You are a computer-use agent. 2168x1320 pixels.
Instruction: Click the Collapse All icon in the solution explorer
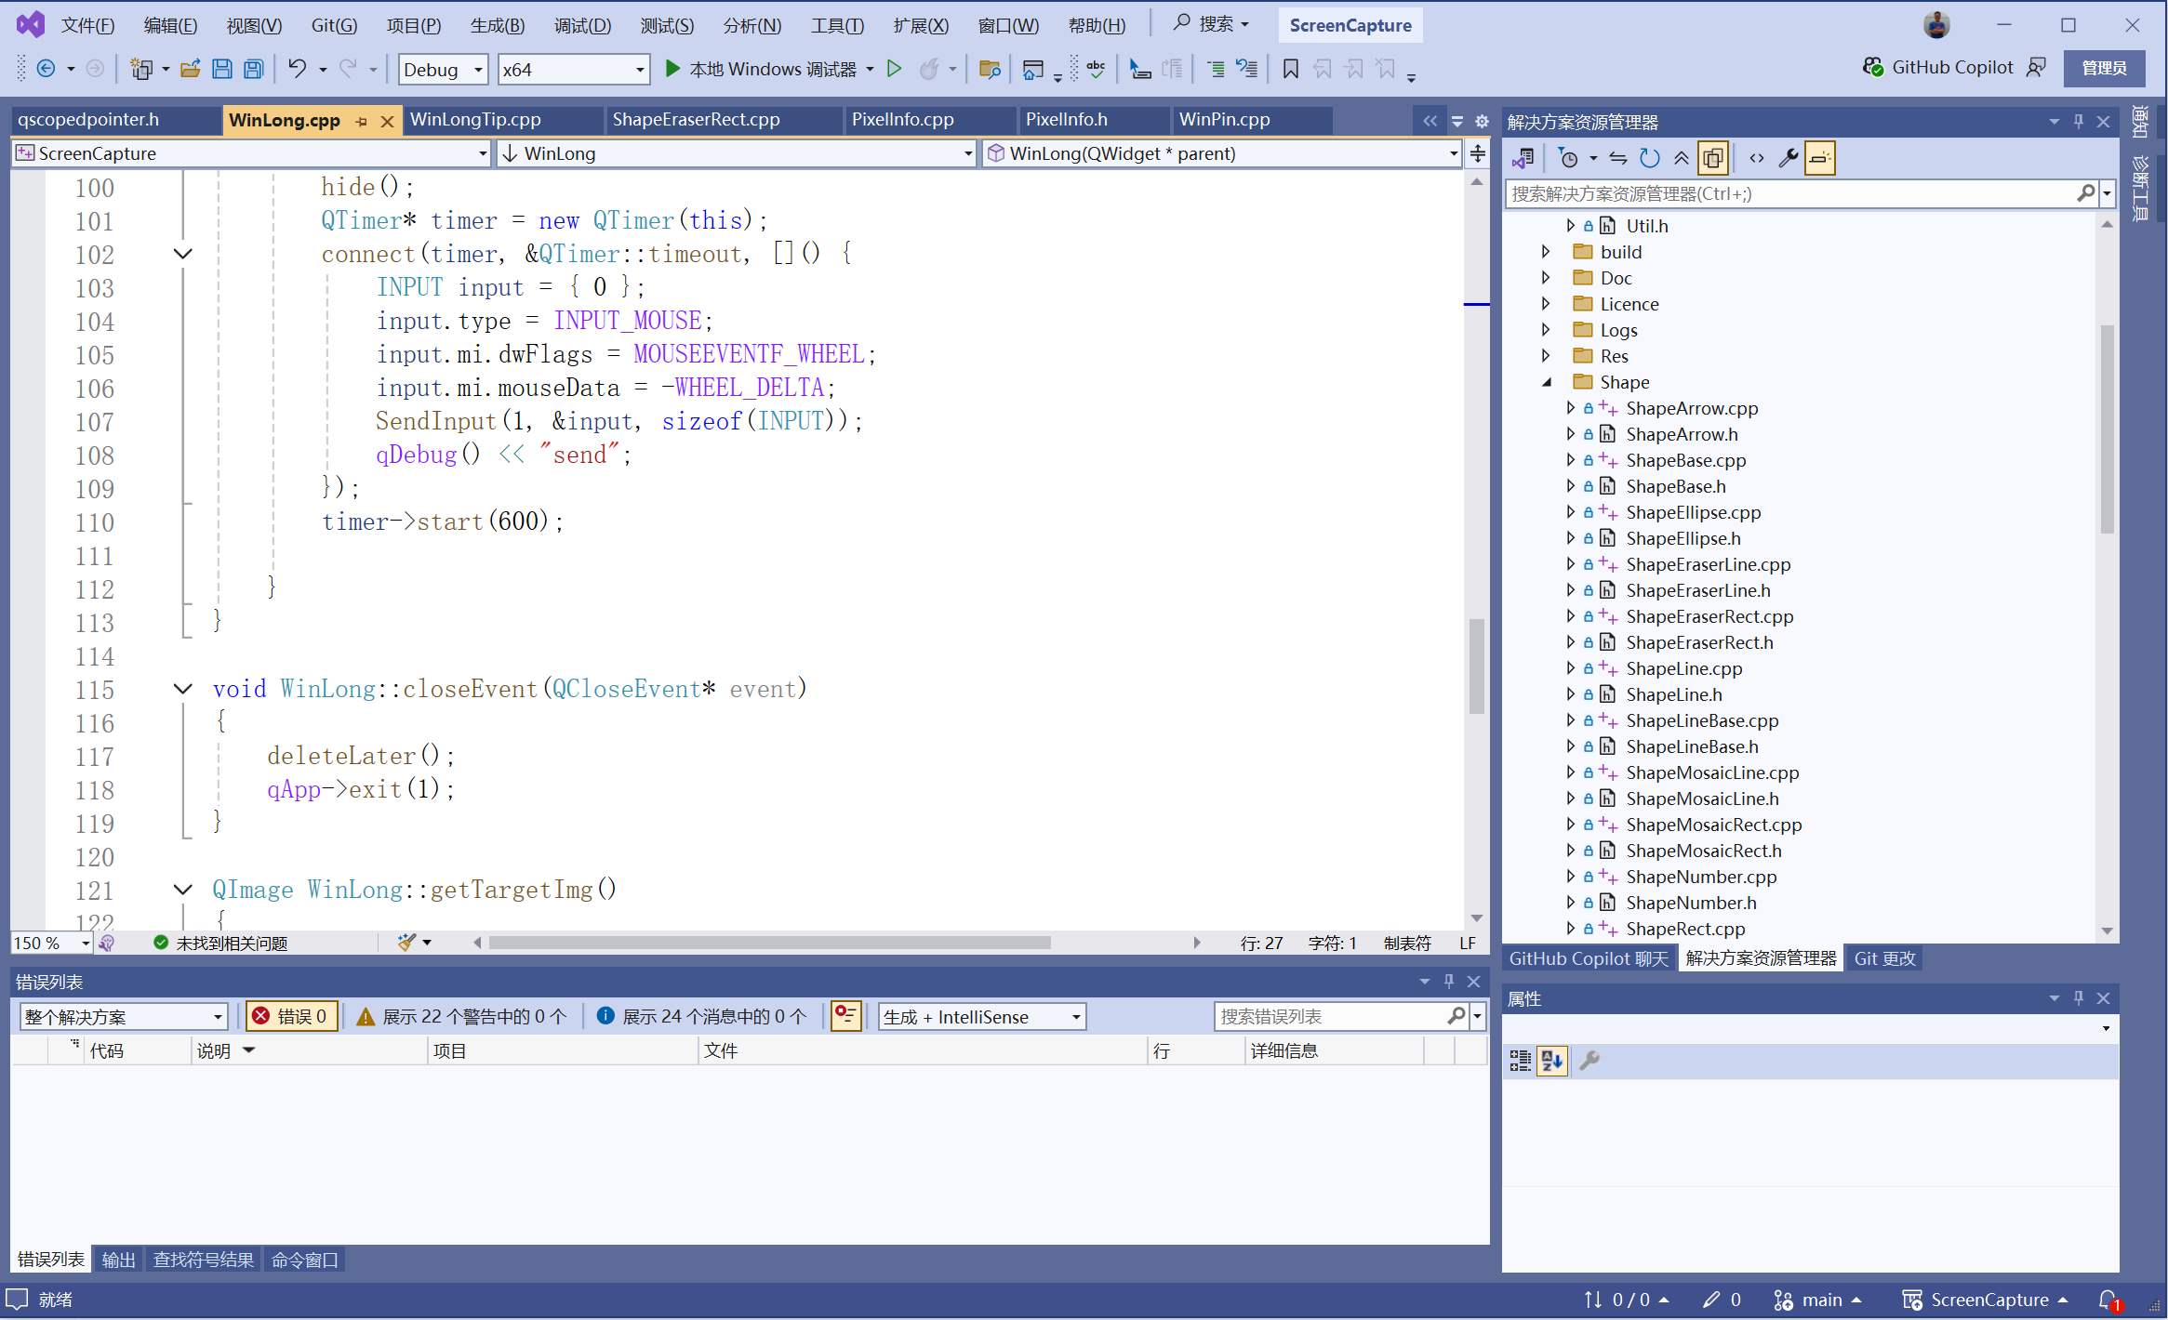click(x=1681, y=158)
